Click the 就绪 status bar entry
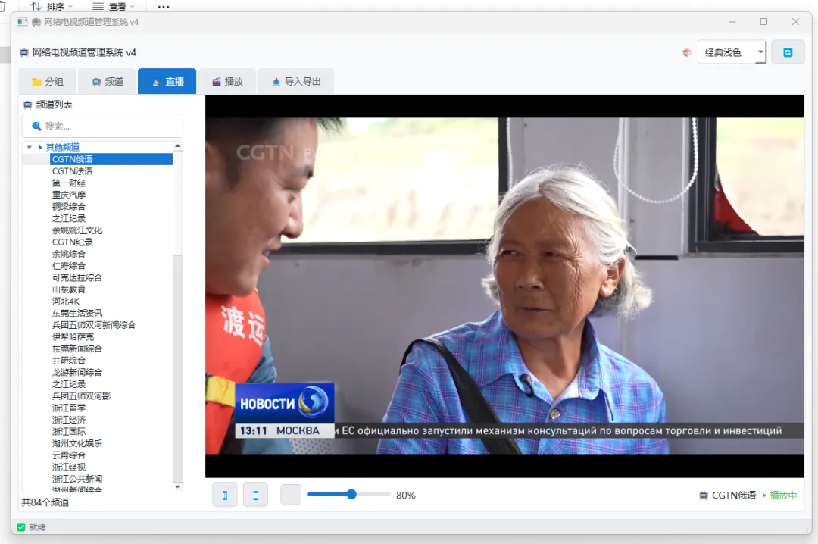Image resolution: width=818 pixels, height=544 pixels. click(x=37, y=527)
